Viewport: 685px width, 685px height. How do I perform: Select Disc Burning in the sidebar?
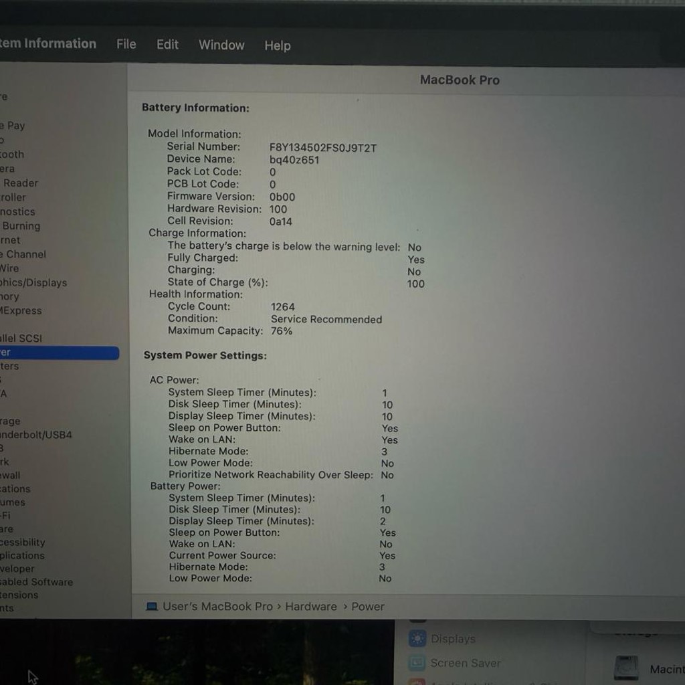click(20, 226)
